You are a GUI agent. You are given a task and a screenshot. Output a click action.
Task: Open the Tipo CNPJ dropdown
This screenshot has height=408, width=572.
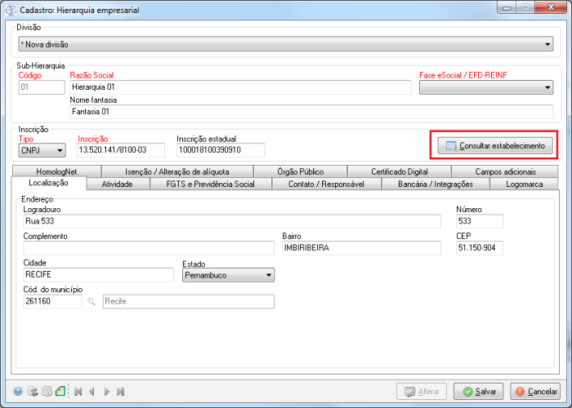60,150
